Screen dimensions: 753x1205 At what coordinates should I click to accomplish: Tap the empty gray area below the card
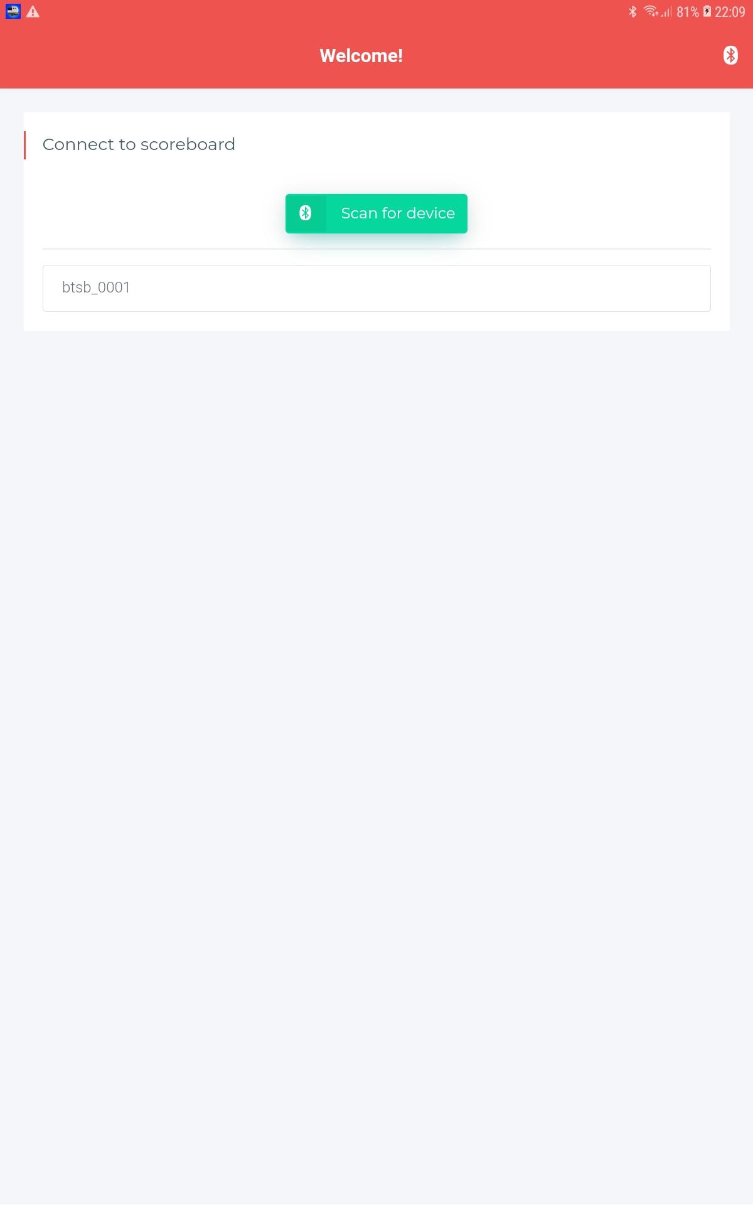point(376,753)
